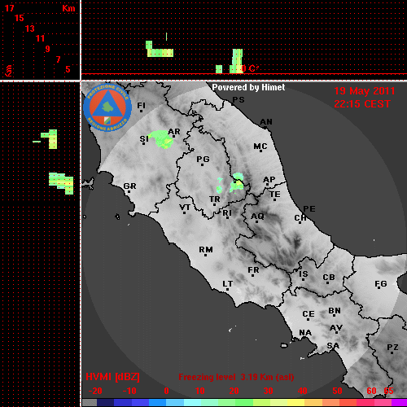Click the SA city label
This screenshot has width=407, height=407.
[x=333, y=346]
